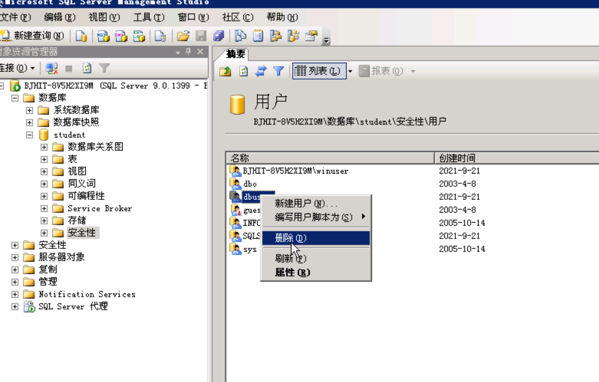The height and width of the screenshot is (382, 599).
Task: Select the SQL Server 代理 node
Action: click(73, 307)
